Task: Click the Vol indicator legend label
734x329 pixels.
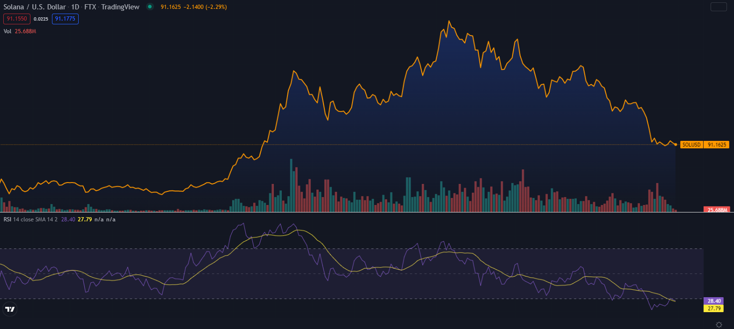Action: 7,31
